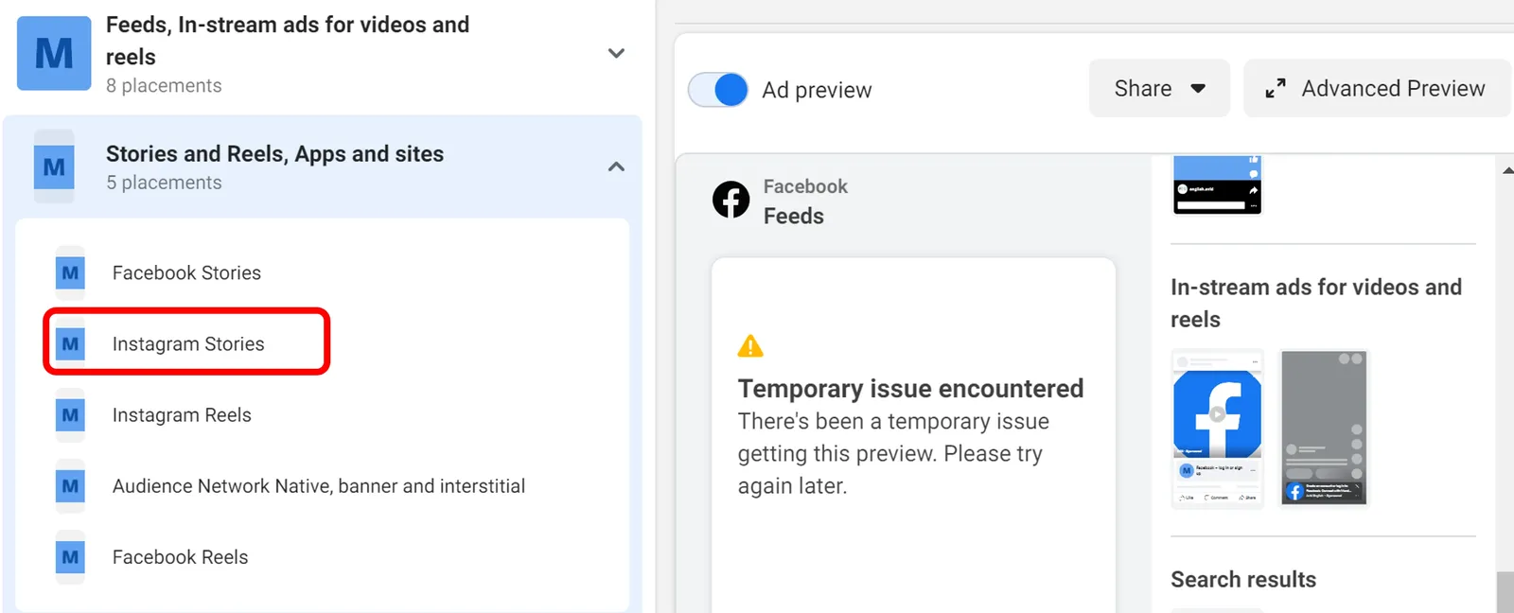This screenshot has height=613, width=1514.
Task: Select the Facebook Stories placement
Action: 186,272
